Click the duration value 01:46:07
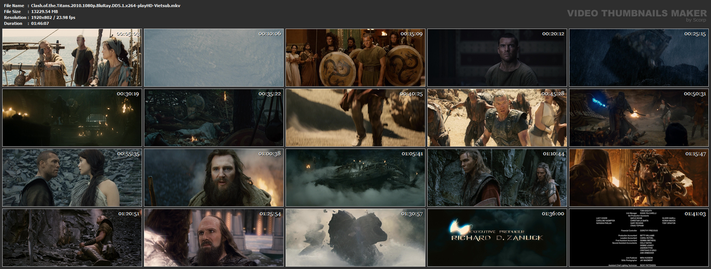Viewport: 711px width, 269px height. pos(40,23)
